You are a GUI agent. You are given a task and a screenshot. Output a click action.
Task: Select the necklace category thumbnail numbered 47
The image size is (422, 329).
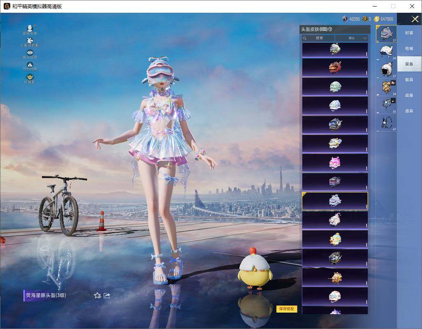pyautogui.click(x=386, y=123)
